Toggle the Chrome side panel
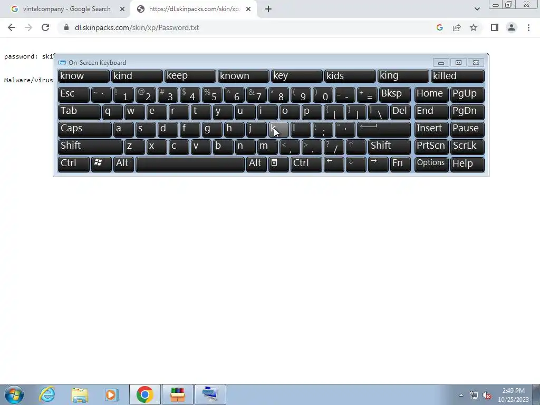This screenshot has height=405, width=540. 495,27
